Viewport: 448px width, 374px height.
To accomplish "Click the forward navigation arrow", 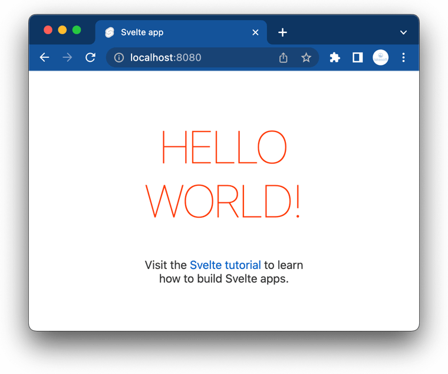I will tap(67, 57).
